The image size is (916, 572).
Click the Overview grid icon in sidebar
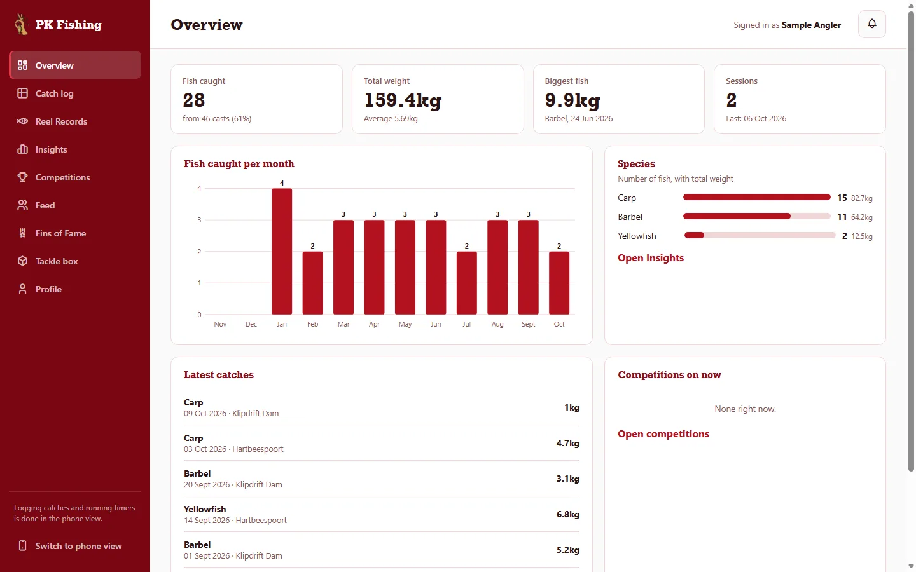(23, 65)
